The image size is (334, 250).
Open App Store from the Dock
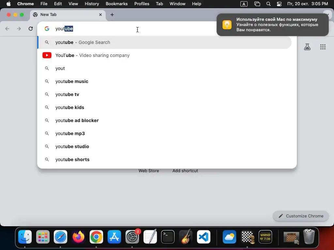pos(114,237)
